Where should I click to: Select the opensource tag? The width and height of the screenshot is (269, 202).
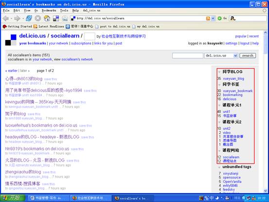[x=232, y=178]
